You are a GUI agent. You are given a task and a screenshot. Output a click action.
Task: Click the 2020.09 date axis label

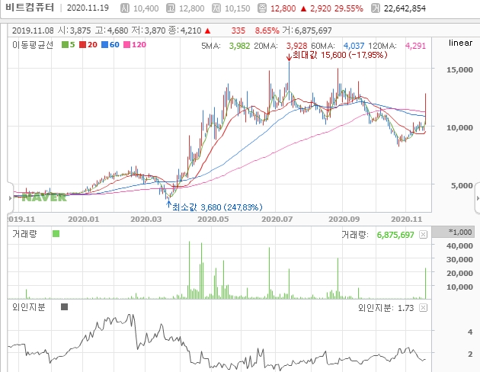tap(344, 220)
